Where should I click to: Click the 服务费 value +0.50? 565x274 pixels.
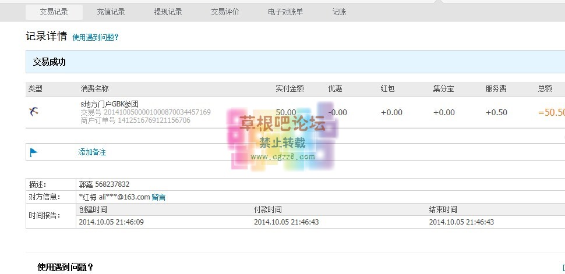pyautogui.click(x=496, y=112)
